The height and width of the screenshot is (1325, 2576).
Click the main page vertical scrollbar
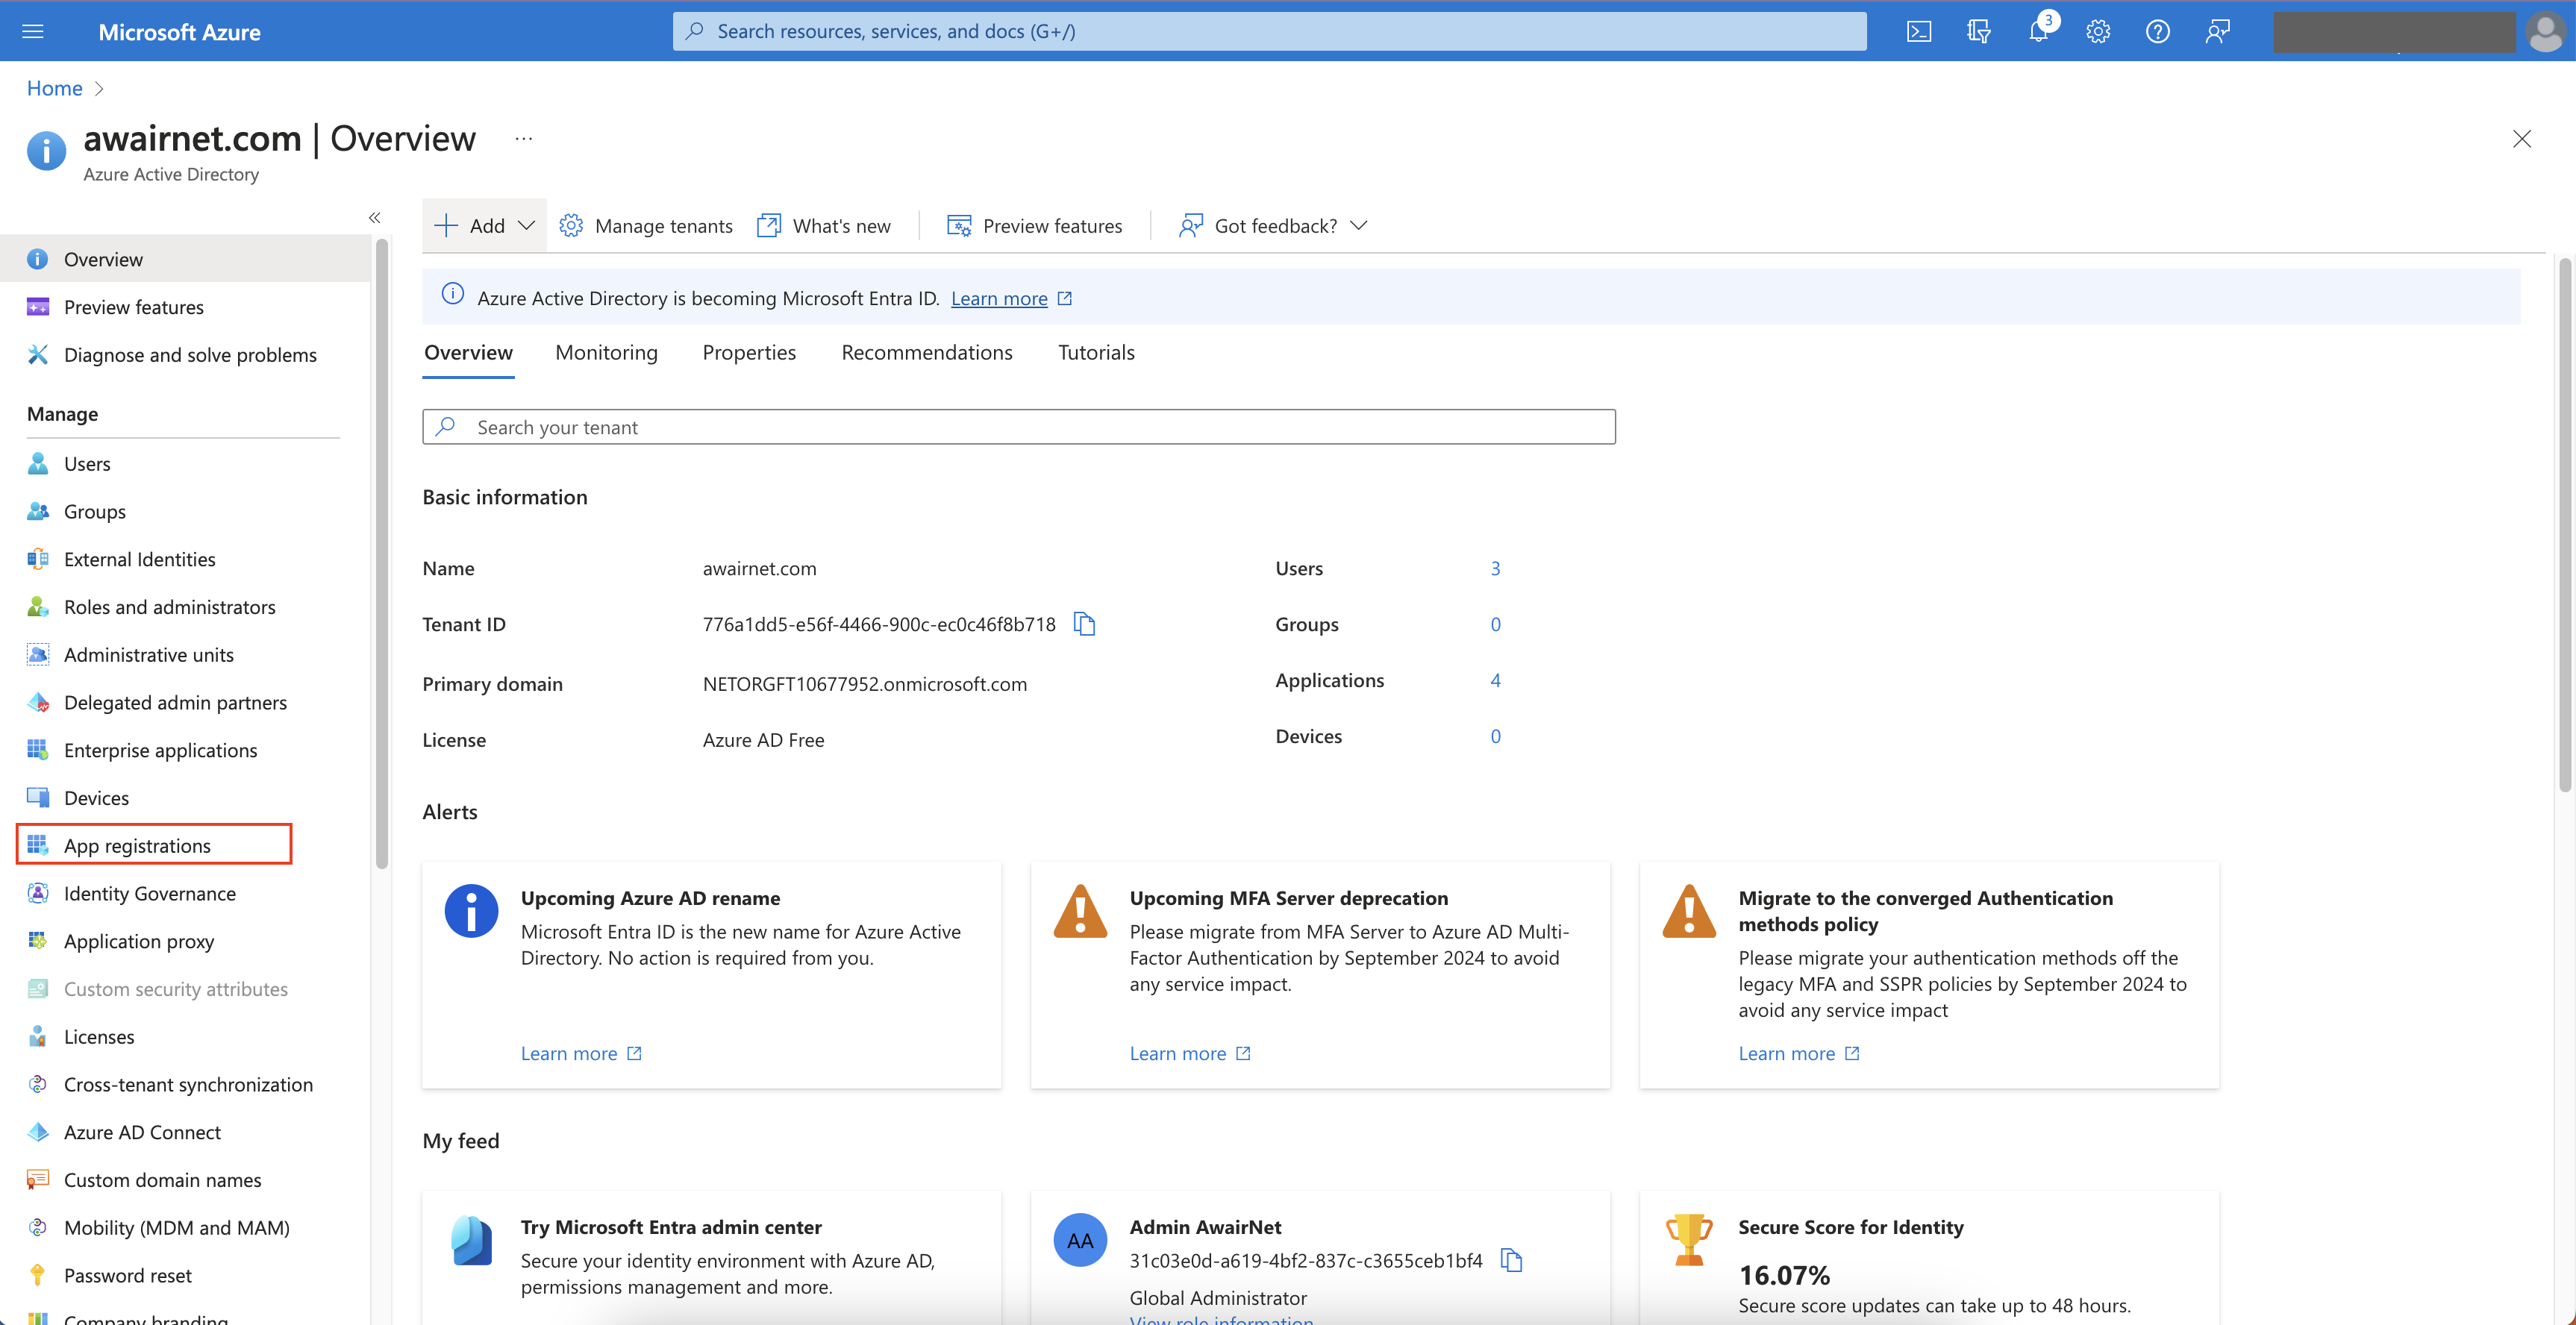click(2564, 524)
